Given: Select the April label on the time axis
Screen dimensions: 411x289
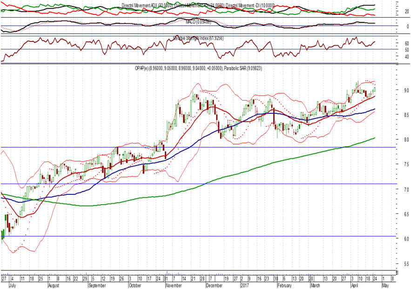Looking at the screenshot, I should coord(356,284).
